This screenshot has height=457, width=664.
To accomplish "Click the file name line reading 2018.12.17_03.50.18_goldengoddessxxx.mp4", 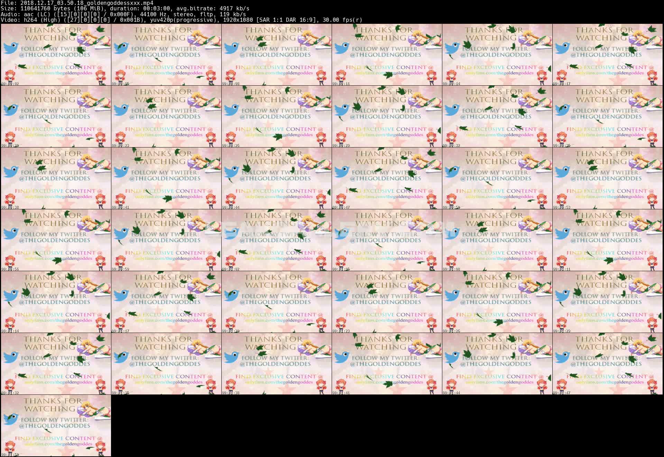I will (x=77, y=3).
